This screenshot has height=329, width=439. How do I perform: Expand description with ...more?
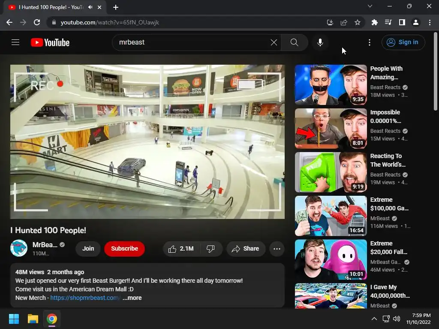tap(132, 298)
